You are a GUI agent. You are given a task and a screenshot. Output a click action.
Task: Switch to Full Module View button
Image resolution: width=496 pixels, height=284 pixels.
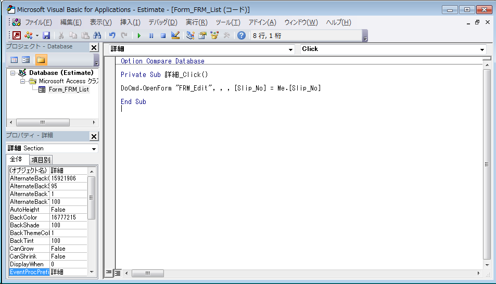tap(117, 273)
